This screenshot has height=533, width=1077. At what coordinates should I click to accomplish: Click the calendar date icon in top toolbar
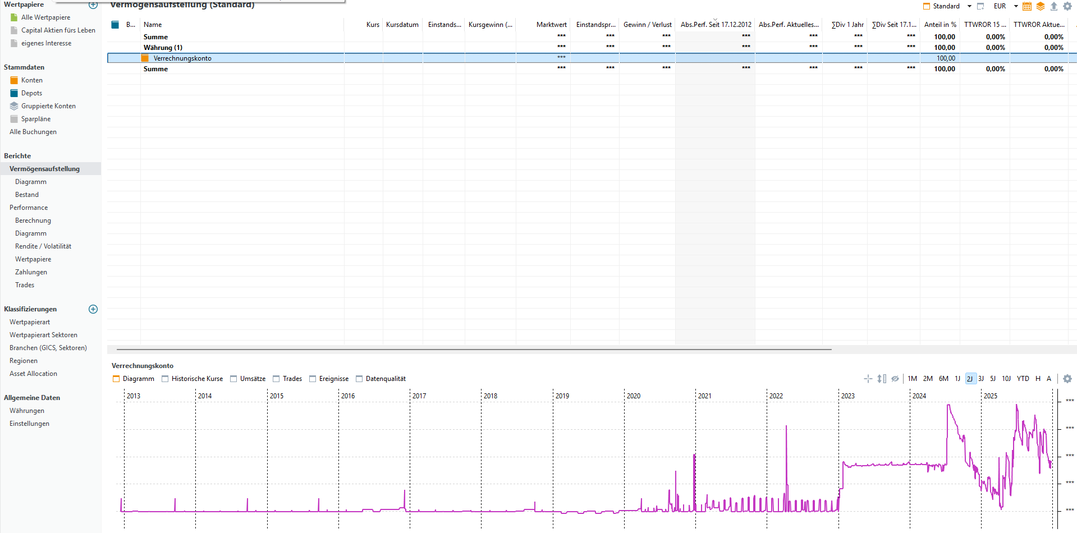[x=1026, y=6]
